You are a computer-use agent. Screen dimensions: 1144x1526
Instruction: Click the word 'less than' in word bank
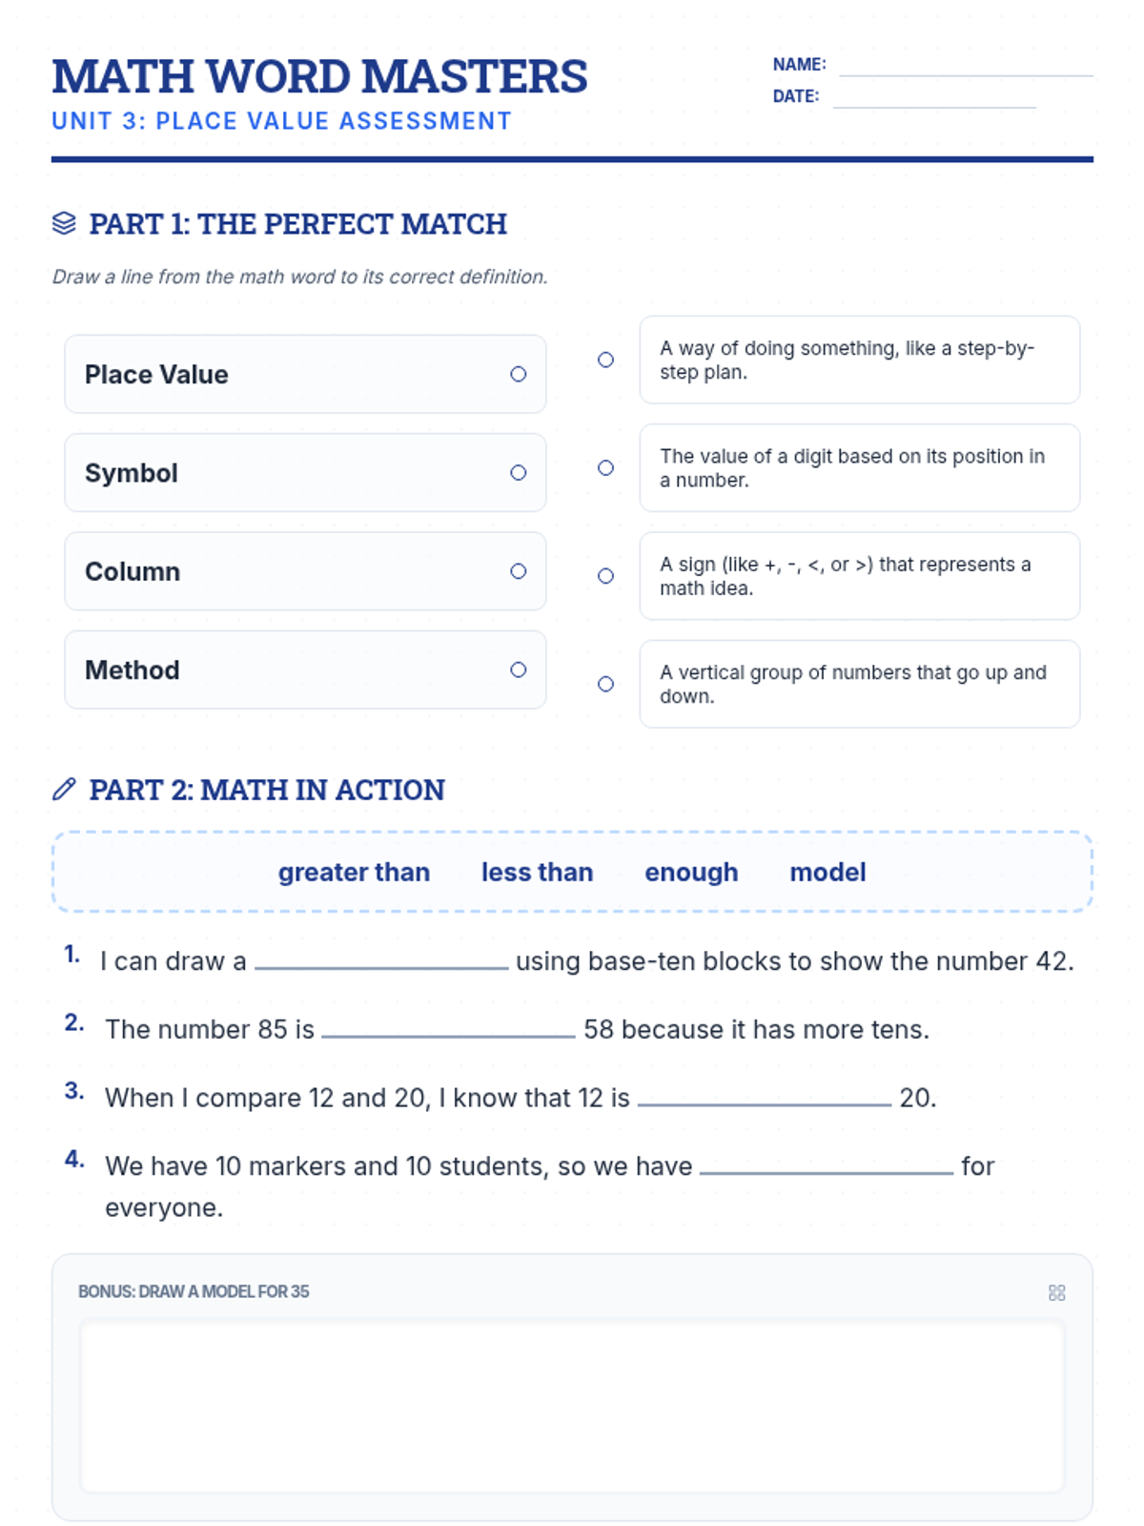coord(537,872)
